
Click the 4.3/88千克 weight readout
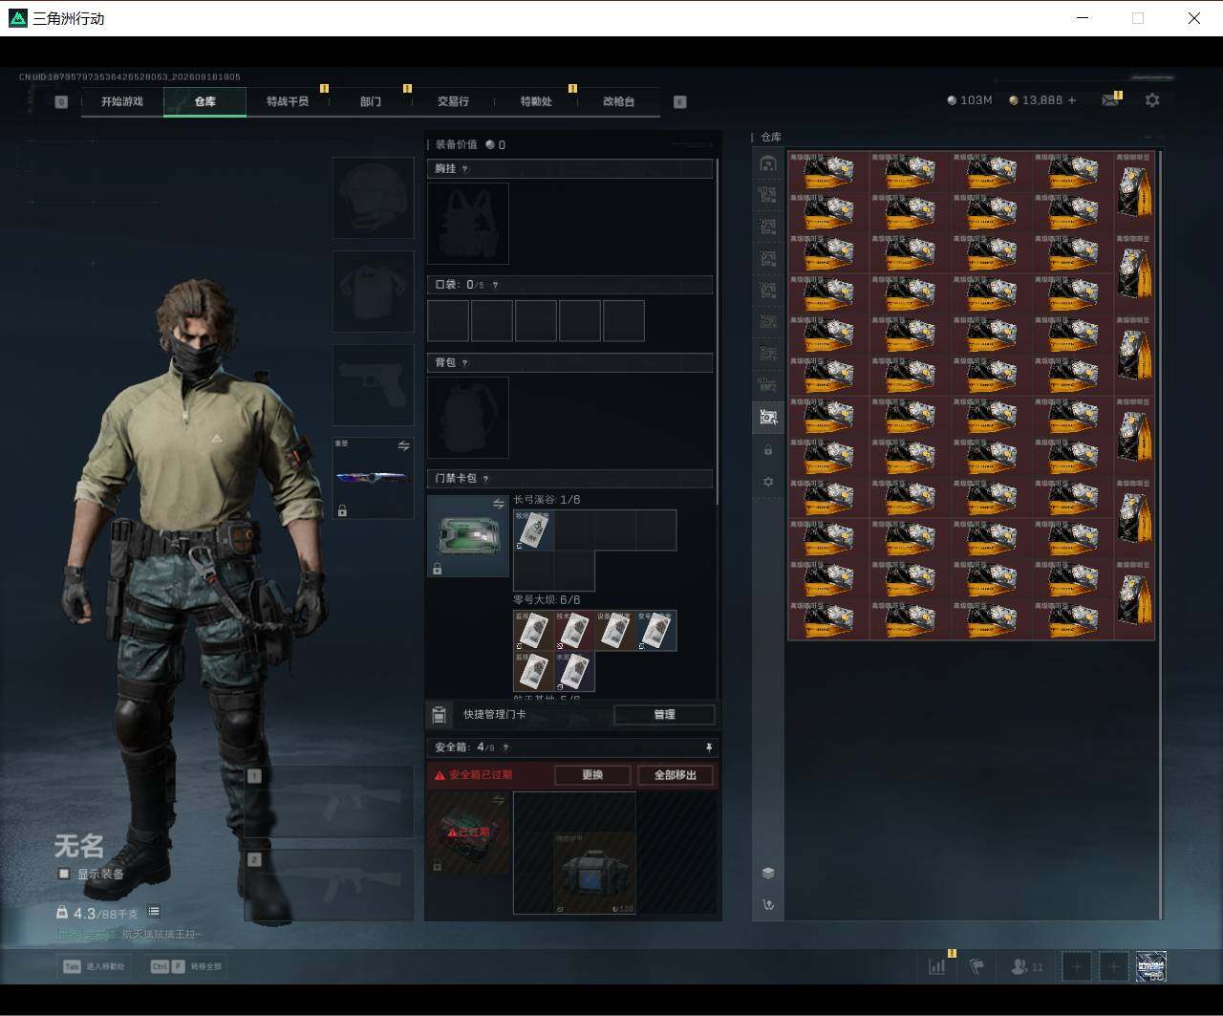97,913
